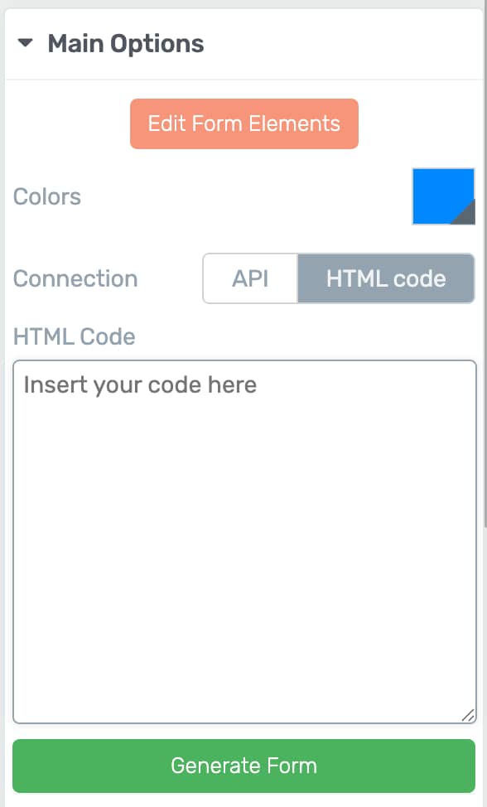Click the textarea resize grip icon
Viewport: 487px width, 807px height.
click(x=467, y=715)
